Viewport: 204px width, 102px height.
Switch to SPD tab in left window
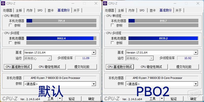click(40, 10)
